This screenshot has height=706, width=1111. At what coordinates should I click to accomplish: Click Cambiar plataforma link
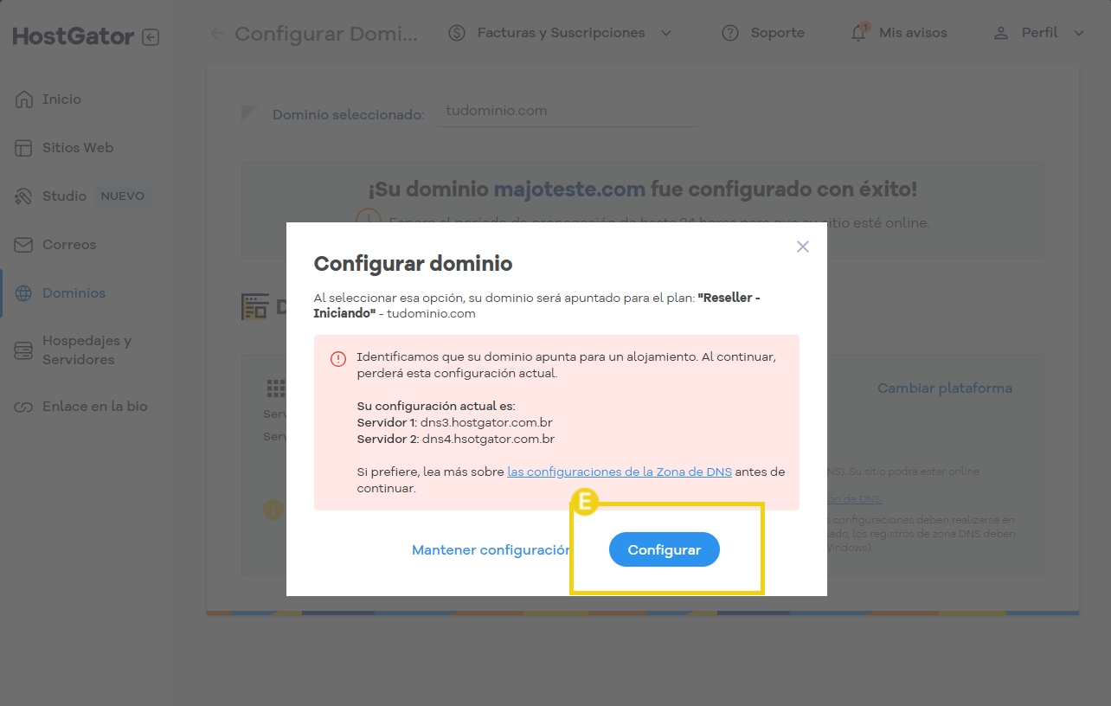[x=945, y=388]
